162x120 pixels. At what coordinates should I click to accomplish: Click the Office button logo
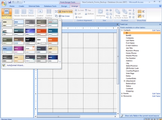4,4
